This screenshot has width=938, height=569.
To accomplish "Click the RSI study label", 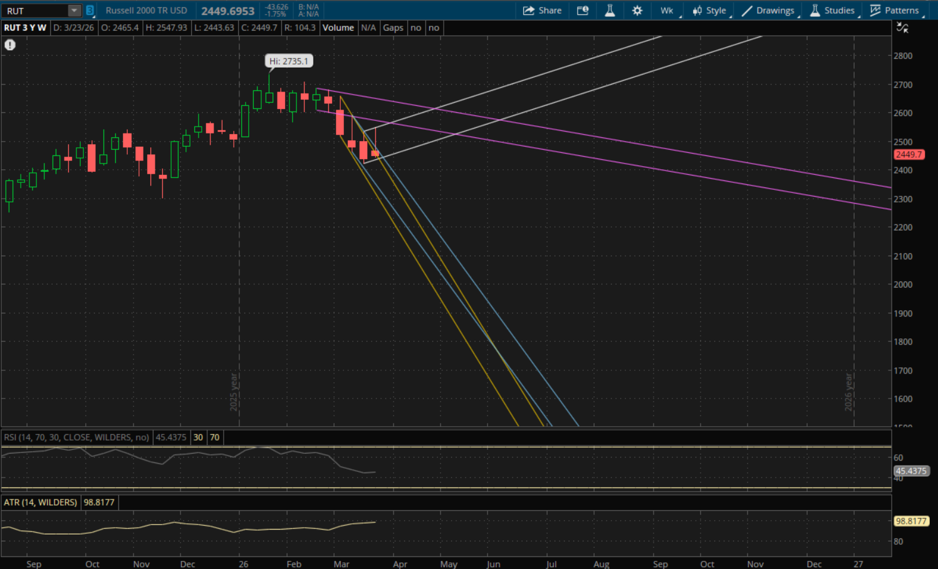I will click(76, 437).
